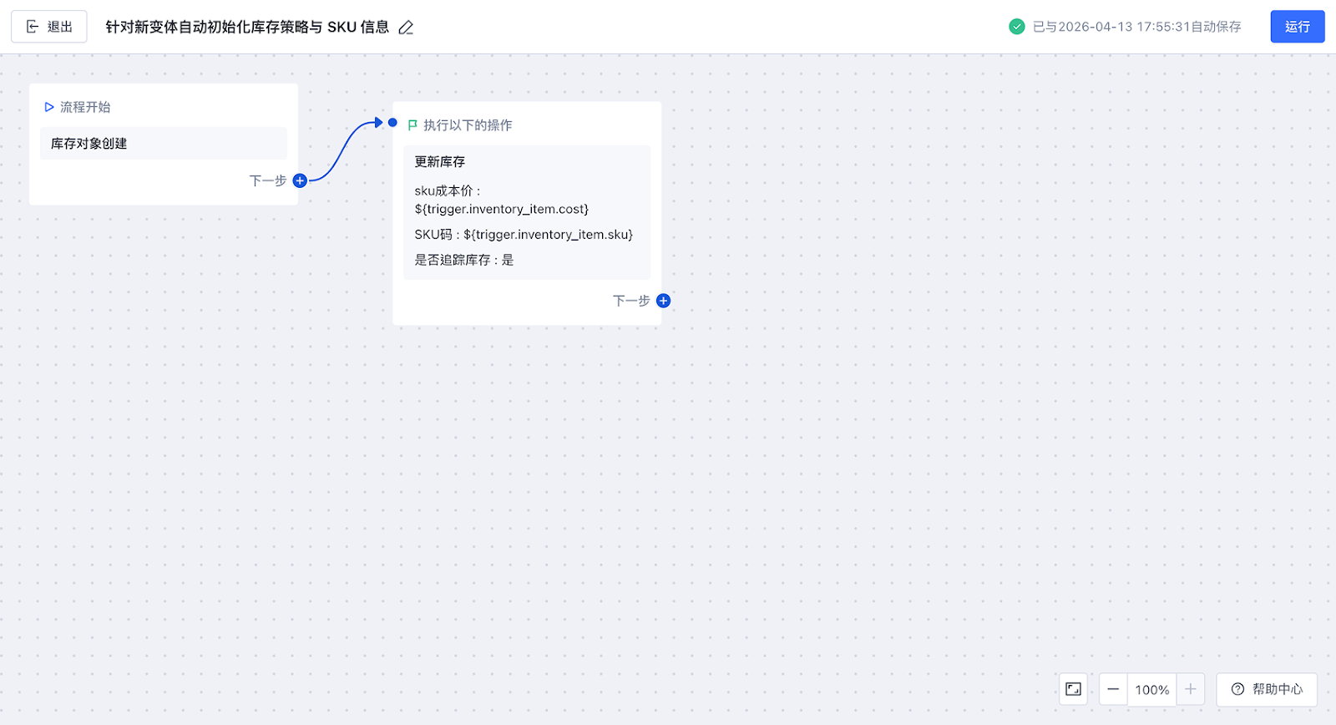Click the 100% zoom level display
Screen dimensions: 1336x725
(1151, 690)
